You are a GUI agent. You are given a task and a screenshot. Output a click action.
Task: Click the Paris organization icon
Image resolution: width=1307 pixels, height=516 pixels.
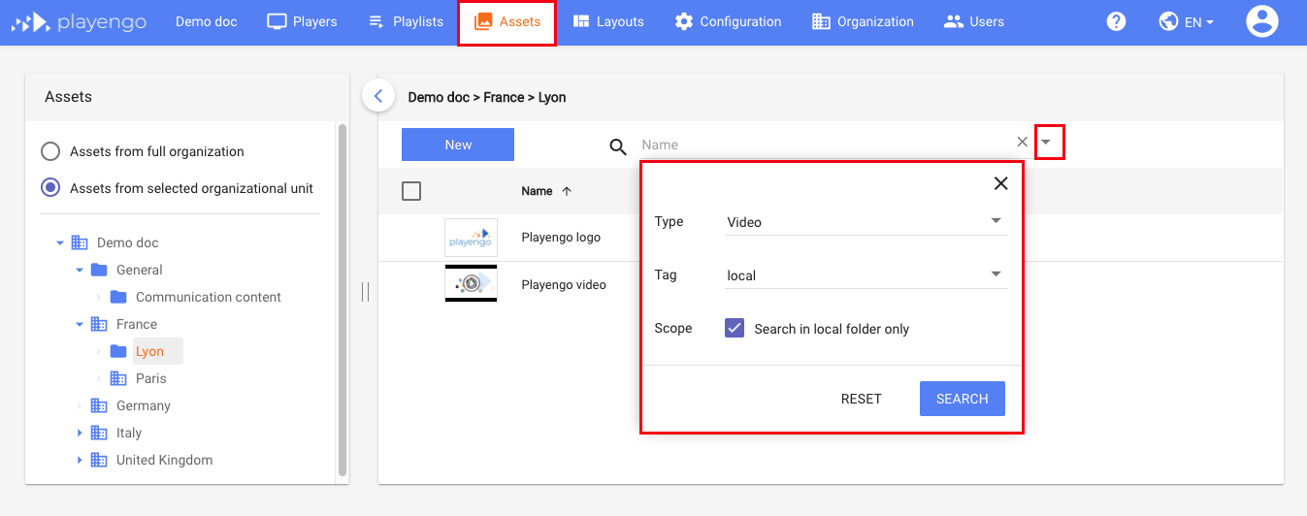[x=118, y=378]
